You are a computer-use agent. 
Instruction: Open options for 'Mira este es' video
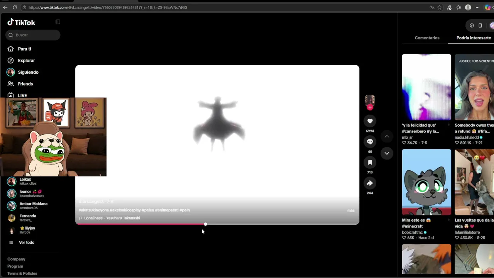pyautogui.click(x=448, y=220)
